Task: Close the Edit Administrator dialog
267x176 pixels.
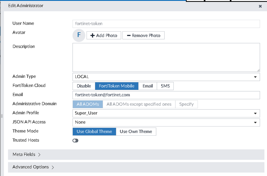Action: pyautogui.click(x=260, y=6)
